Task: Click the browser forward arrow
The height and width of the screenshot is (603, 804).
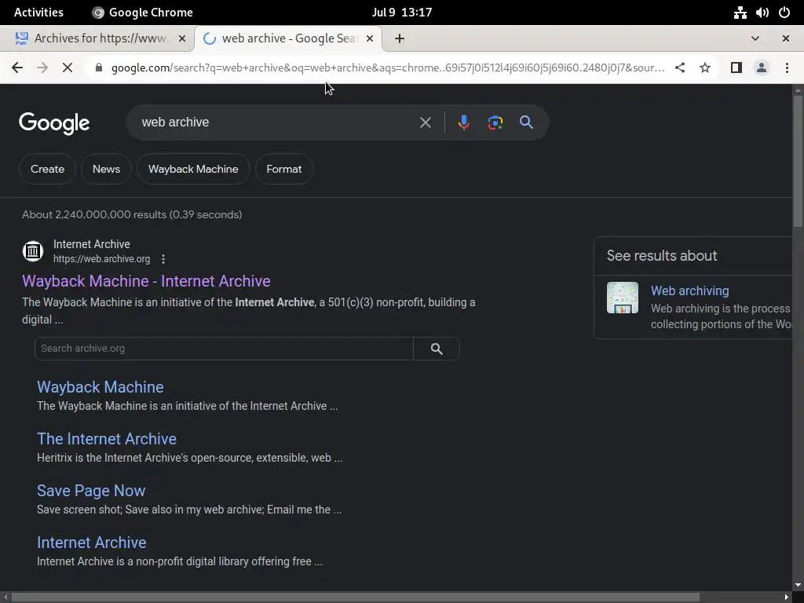Action: 42,68
